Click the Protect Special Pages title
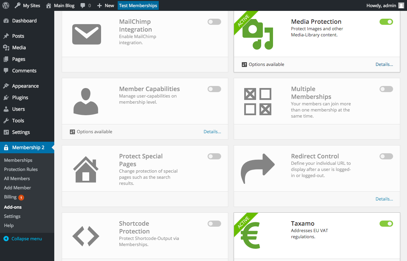The height and width of the screenshot is (261, 407). click(x=141, y=160)
